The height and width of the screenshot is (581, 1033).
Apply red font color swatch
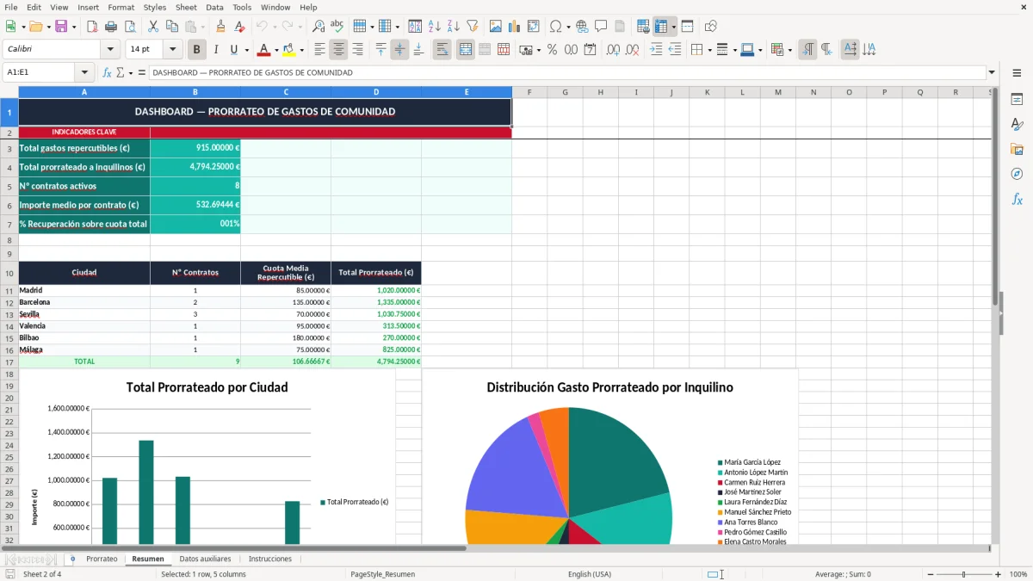coord(264,50)
